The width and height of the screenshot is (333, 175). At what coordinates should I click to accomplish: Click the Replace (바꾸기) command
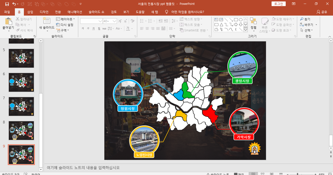click(308, 25)
